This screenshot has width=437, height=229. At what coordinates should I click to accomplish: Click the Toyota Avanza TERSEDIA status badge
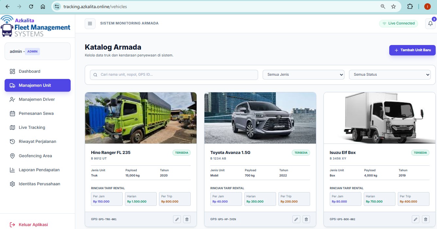(x=301, y=153)
